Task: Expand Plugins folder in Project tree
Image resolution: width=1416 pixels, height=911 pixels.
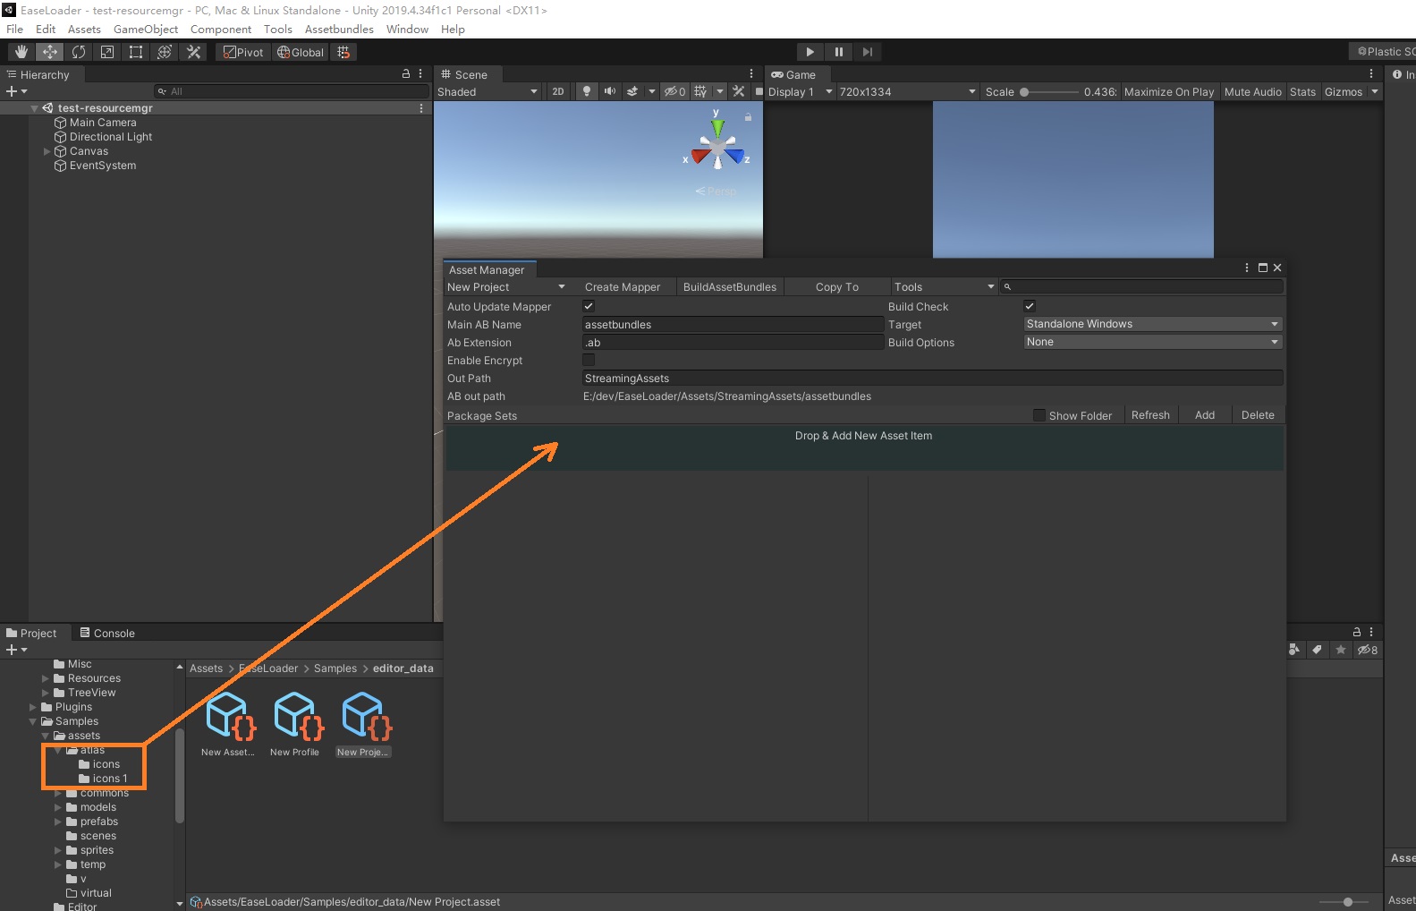Action: click(x=33, y=707)
